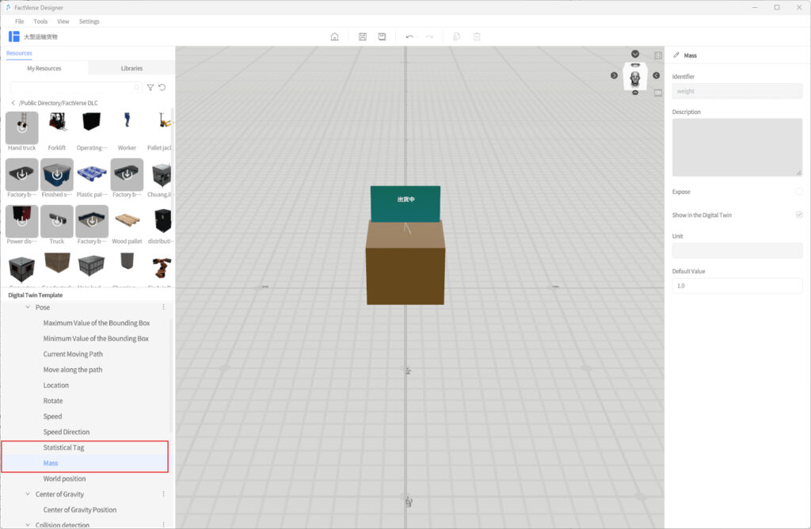Click the filter funnel icon in Resources
Screen dimensions: 811x529
[x=150, y=87]
